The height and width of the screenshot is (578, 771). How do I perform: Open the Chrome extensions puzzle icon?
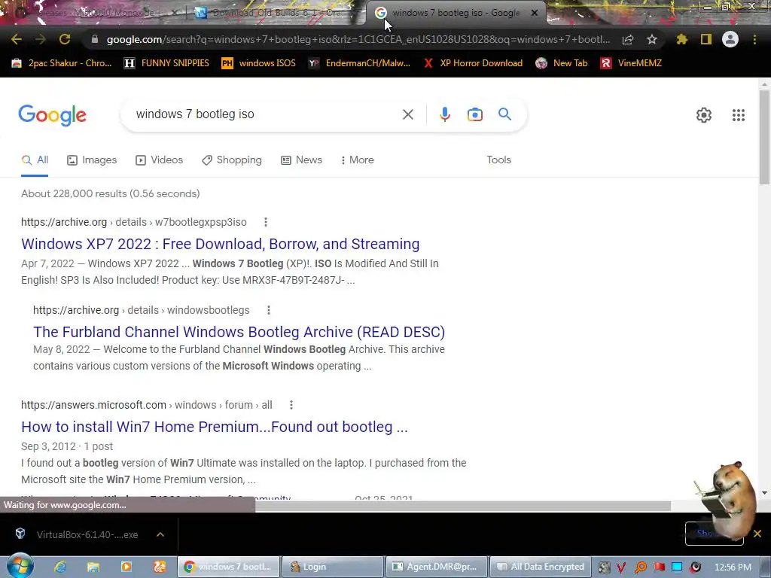pos(682,39)
